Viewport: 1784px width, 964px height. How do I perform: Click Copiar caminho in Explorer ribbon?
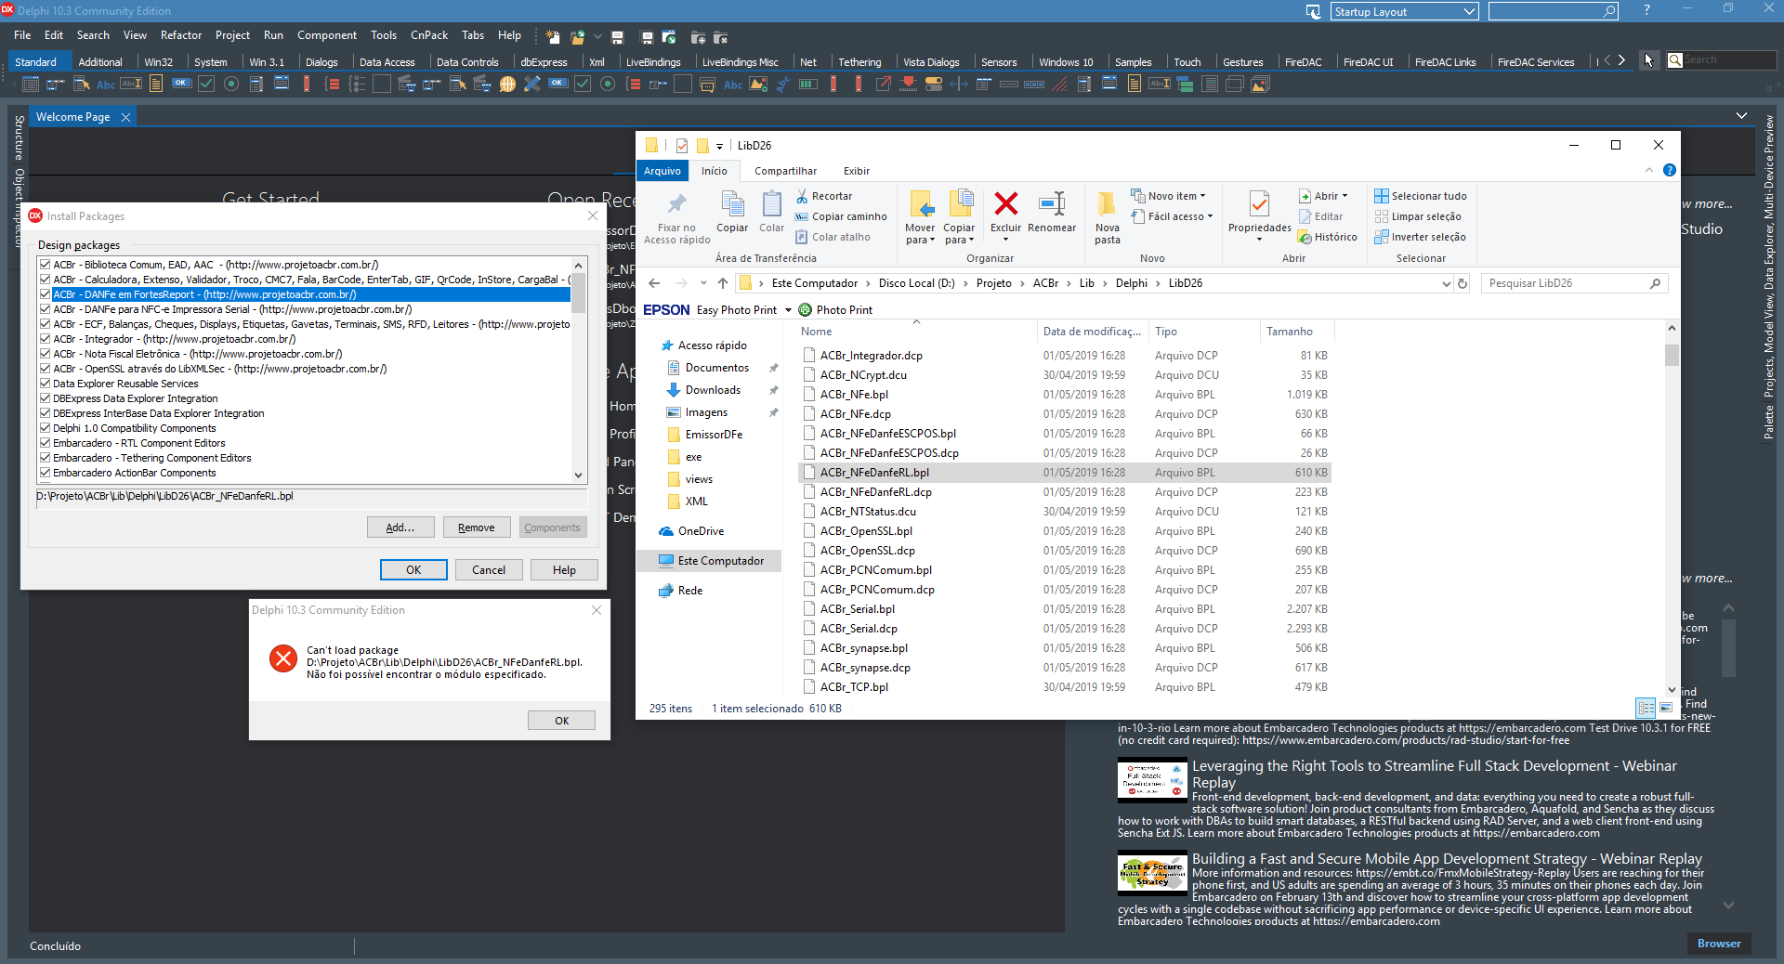(841, 216)
